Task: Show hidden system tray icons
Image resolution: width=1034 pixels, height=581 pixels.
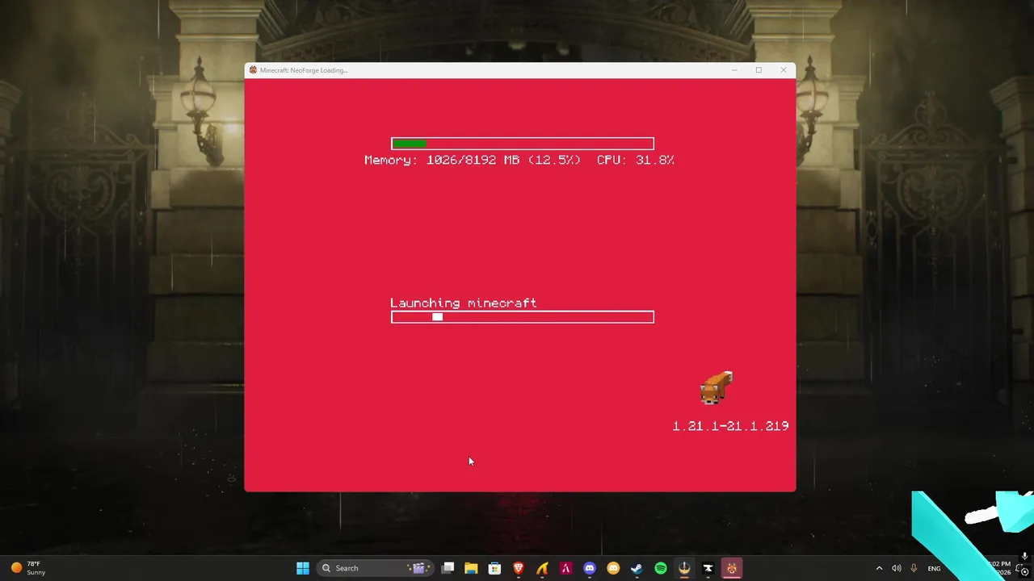Action: 880,568
